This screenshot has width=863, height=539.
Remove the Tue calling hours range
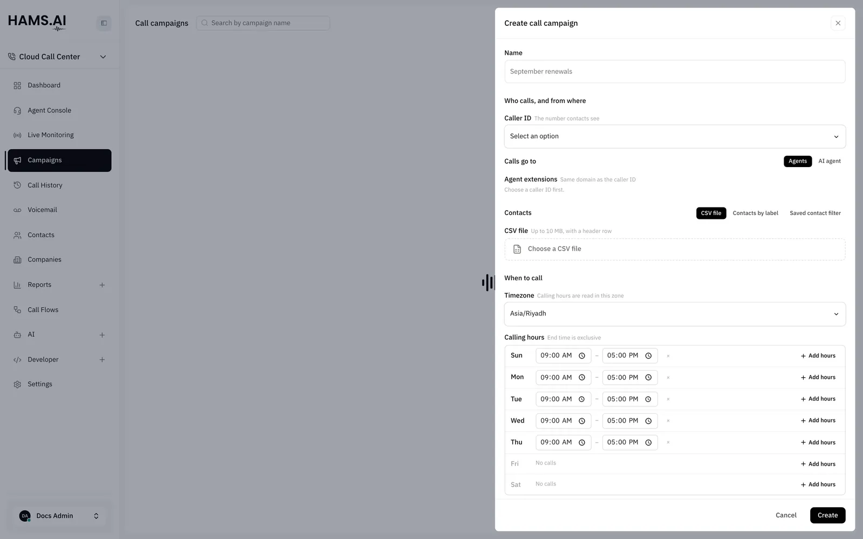668,399
